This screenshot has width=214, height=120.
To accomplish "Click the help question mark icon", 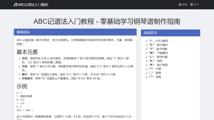I will coord(180,5).
